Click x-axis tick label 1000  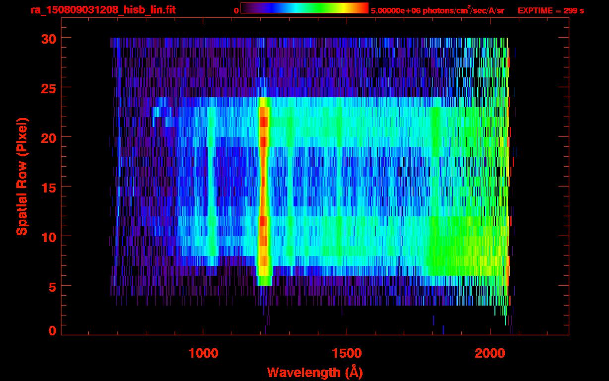pyautogui.click(x=203, y=354)
